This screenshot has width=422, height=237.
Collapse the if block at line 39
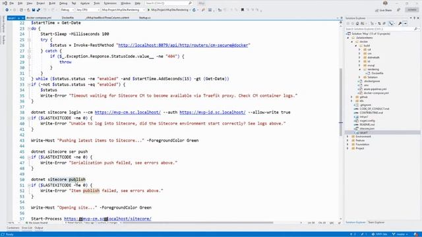29,118
